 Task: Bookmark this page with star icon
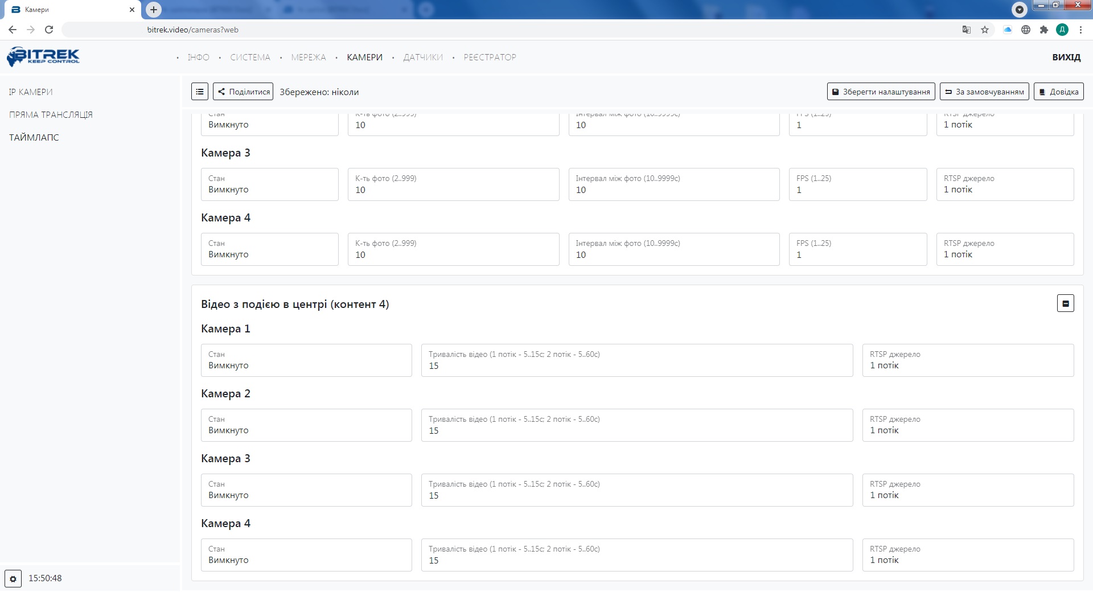click(985, 30)
